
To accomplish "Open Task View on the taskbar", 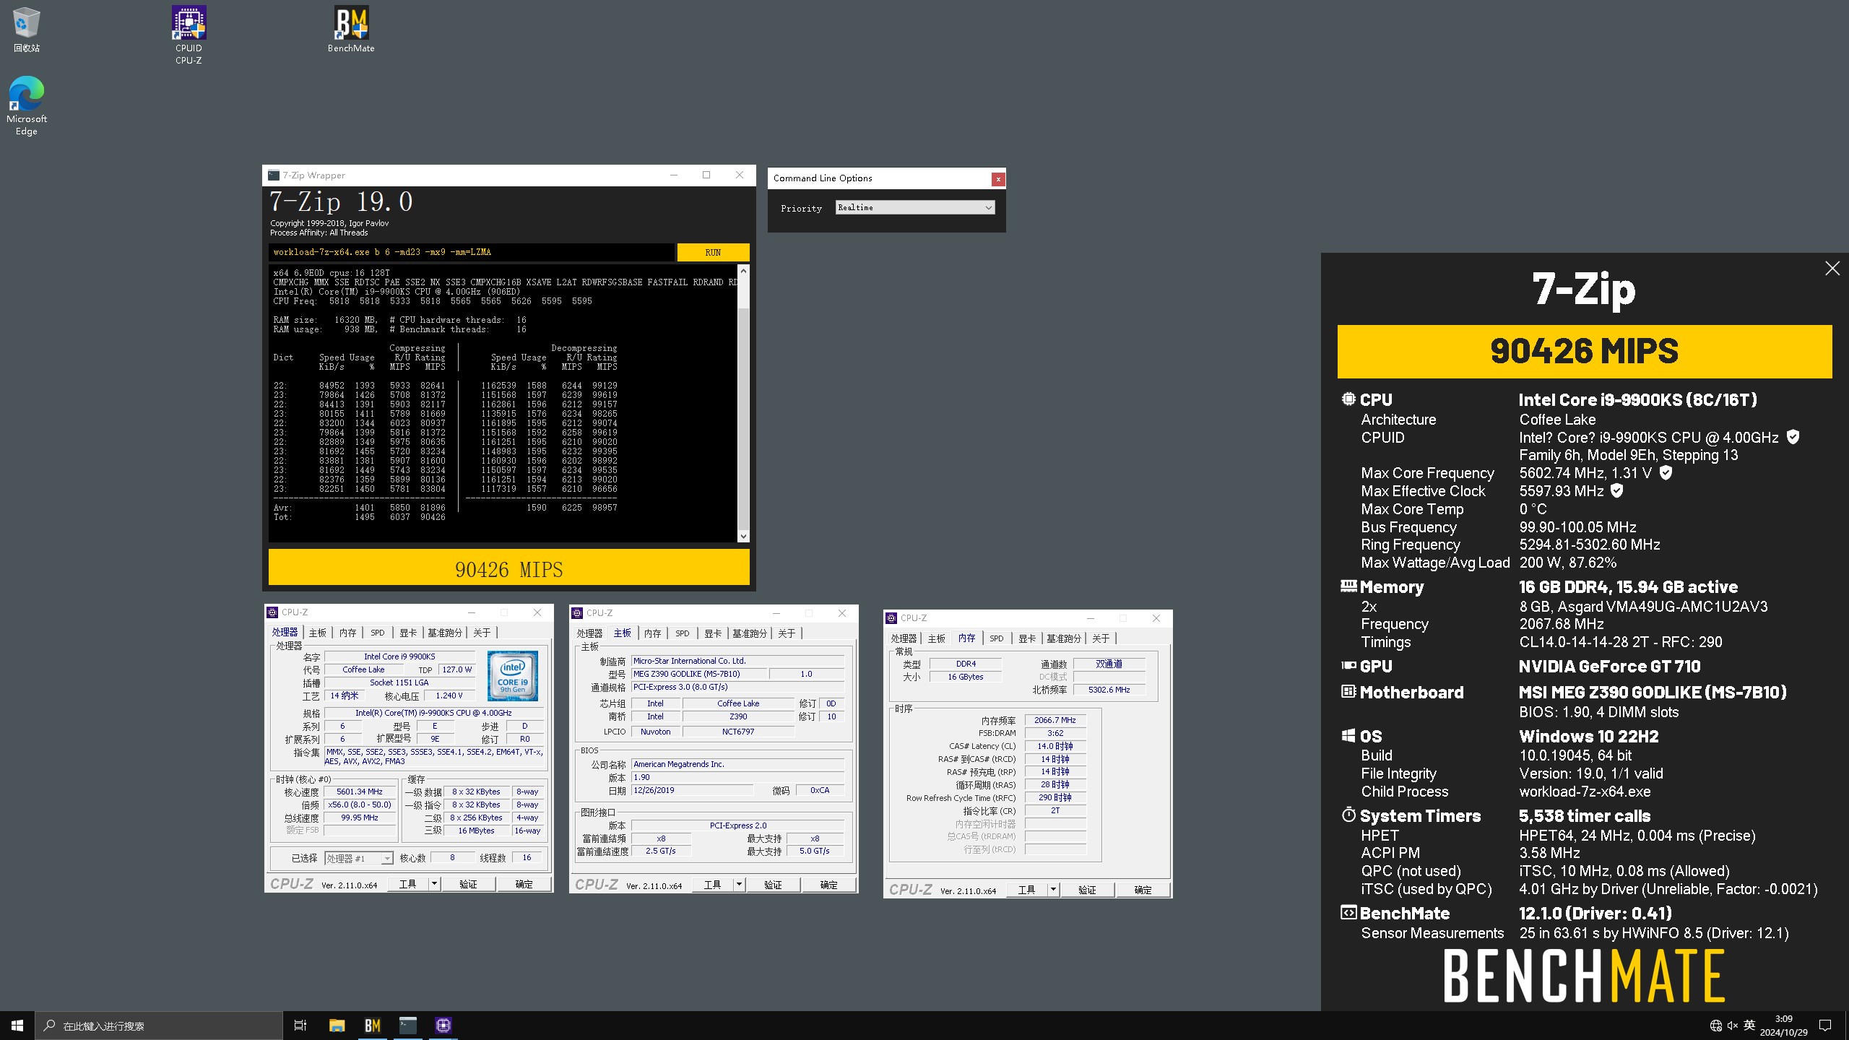I will coord(300,1025).
